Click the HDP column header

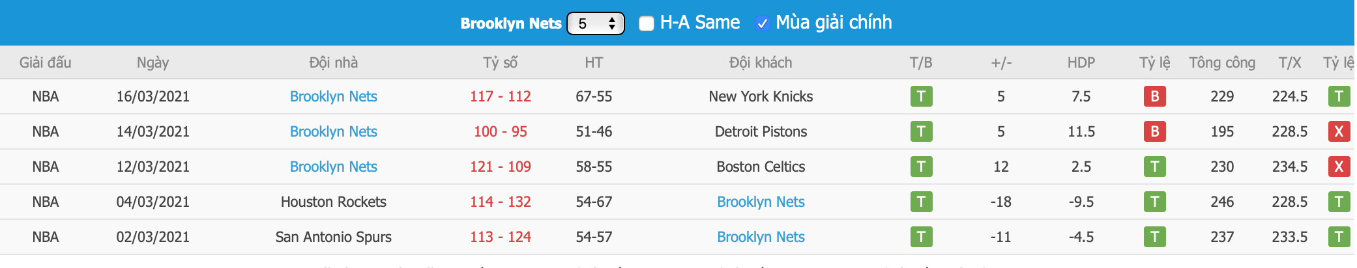click(x=1081, y=62)
